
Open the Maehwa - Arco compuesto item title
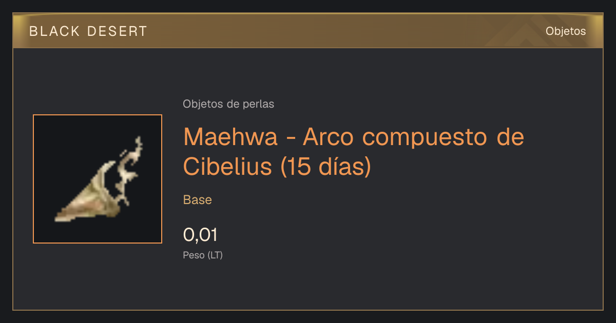[x=354, y=151]
